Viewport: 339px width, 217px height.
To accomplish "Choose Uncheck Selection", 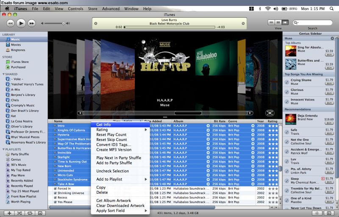I will coord(120,171).
